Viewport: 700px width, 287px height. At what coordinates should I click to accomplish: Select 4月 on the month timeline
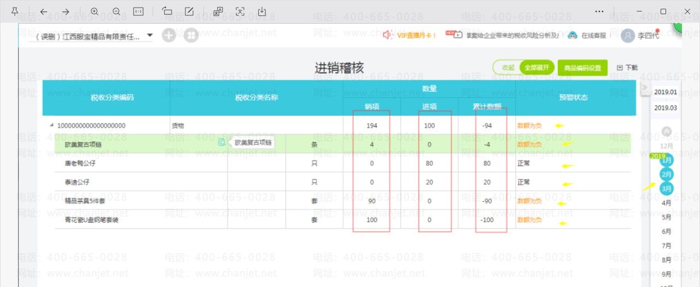coord(667,203)
